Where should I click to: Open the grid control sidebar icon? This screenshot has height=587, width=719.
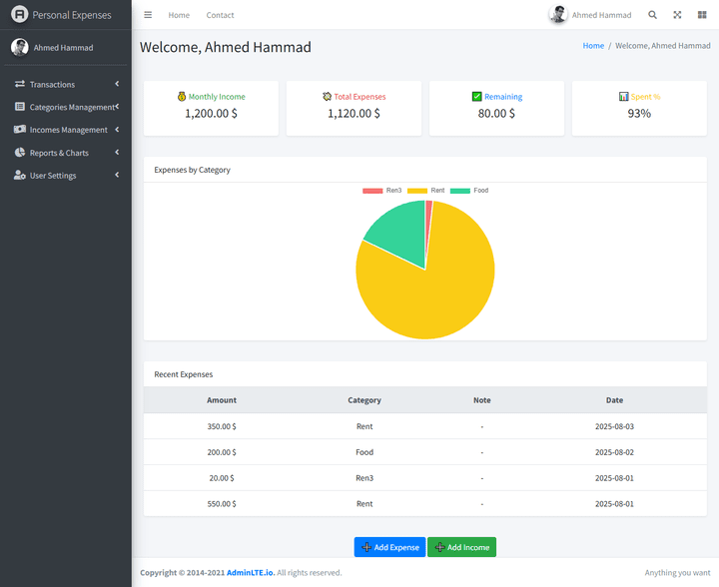tap(702, 15)
